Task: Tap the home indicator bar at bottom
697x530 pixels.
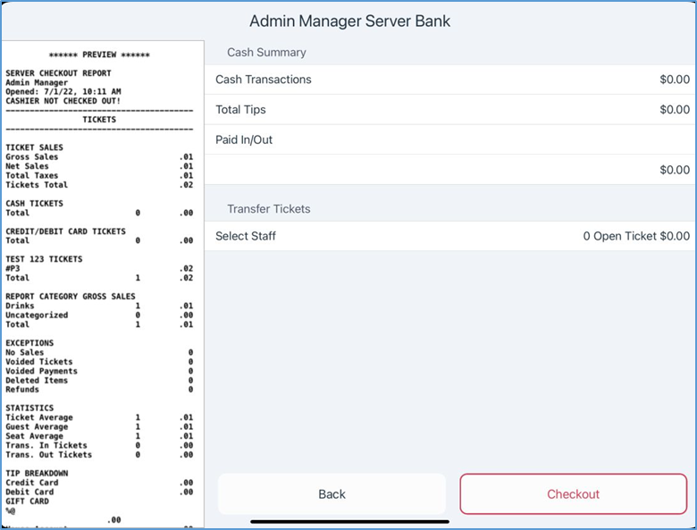Action: [349, 521]
